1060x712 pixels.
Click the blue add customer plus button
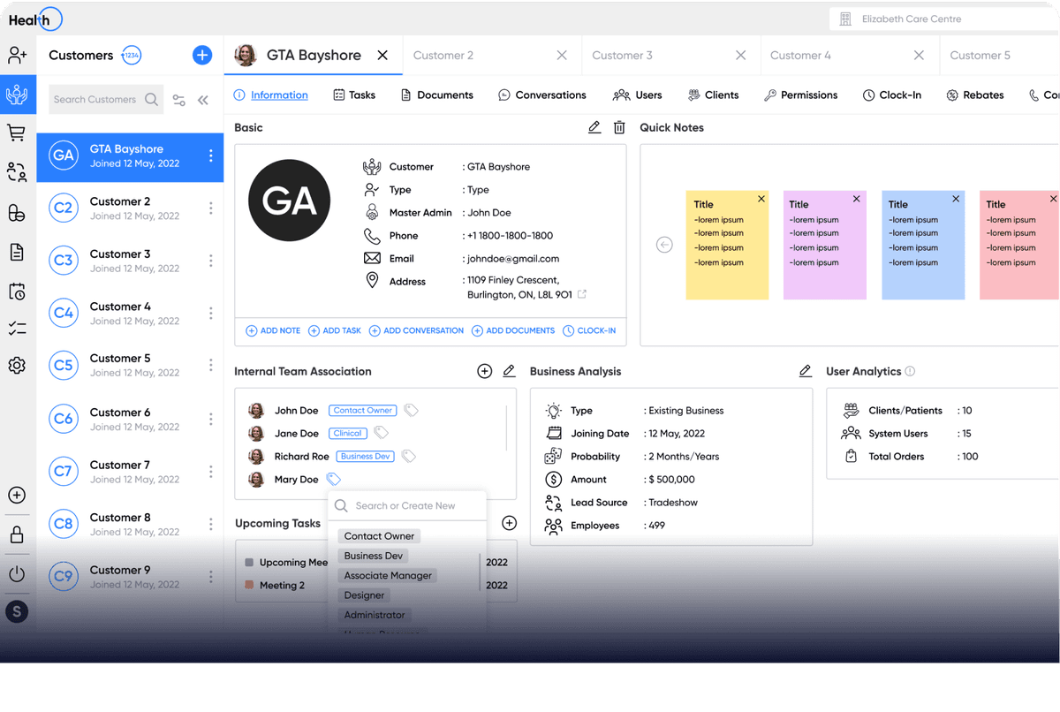tap(202, 56)
